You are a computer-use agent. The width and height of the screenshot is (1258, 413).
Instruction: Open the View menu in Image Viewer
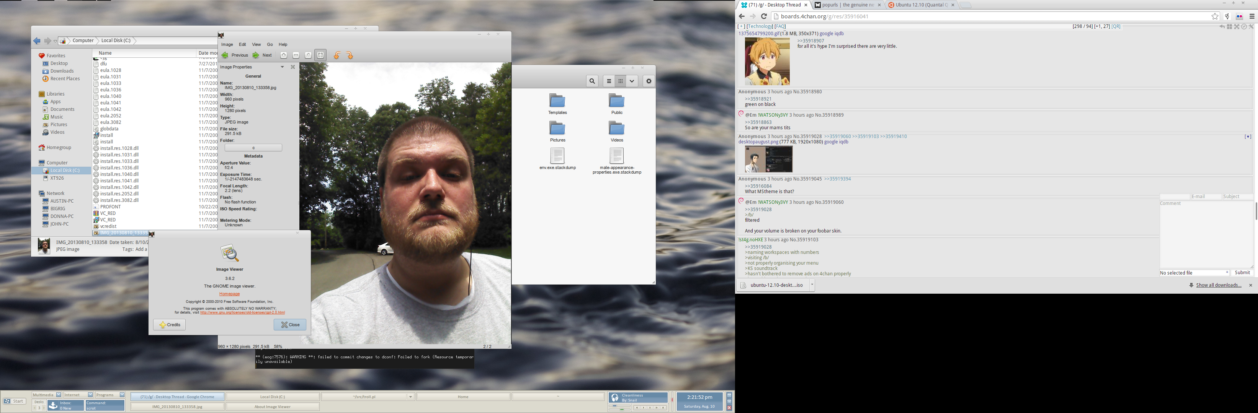click(x=256, y=44)
